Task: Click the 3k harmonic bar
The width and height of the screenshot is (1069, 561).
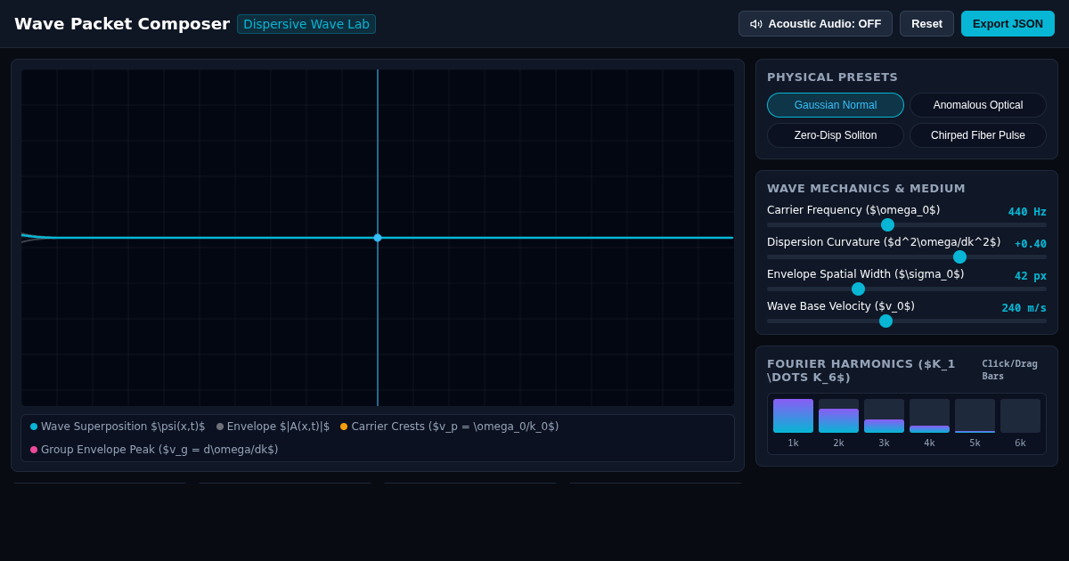Action: click(x=884, y=416)
